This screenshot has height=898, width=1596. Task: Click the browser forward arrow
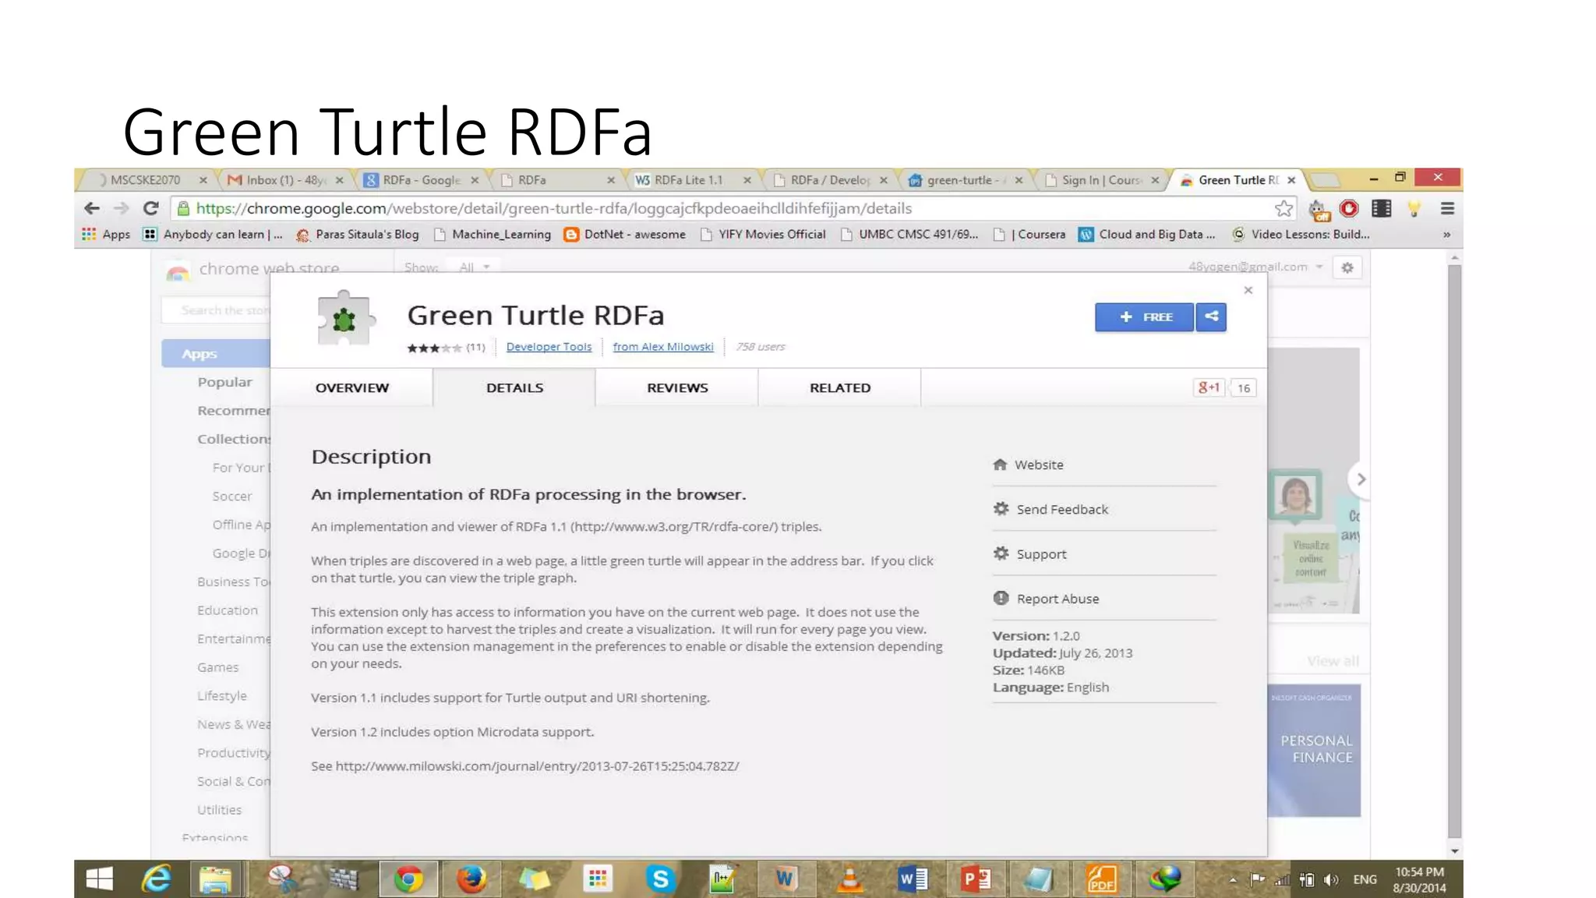121,208
